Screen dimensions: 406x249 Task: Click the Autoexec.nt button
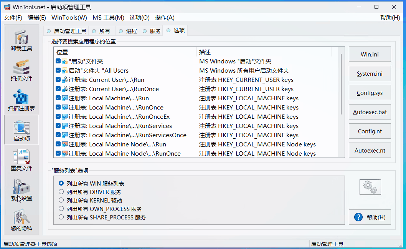point(370,151)
